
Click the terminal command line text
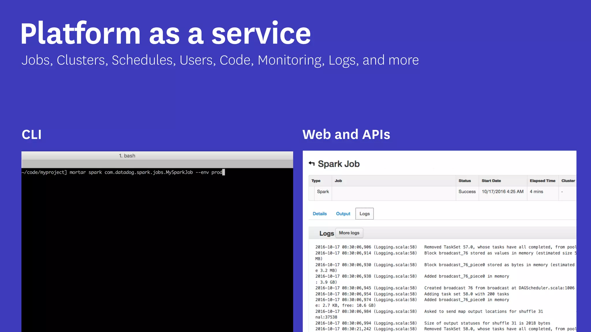[x=122, y=172]
